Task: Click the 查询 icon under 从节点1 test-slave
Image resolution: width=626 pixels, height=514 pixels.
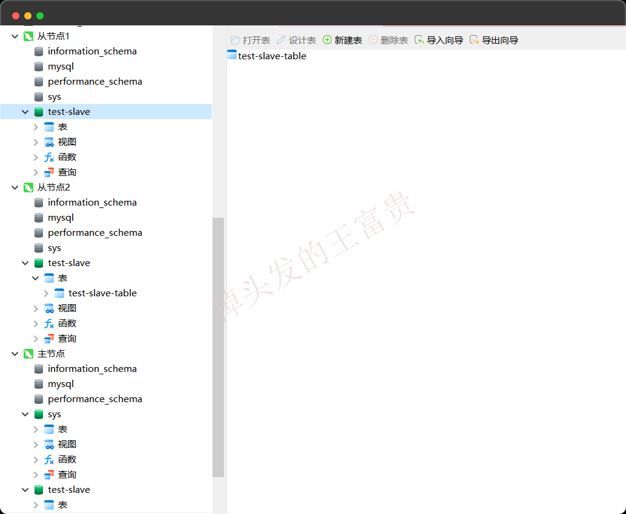Action: pos(48,172)
